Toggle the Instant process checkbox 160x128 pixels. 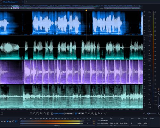click(x=52, y=114)
